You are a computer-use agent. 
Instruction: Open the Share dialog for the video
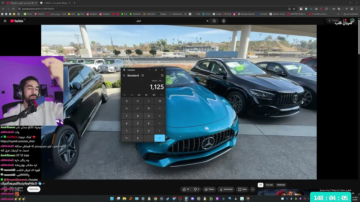pyautogui.click(x=209, y=189)
